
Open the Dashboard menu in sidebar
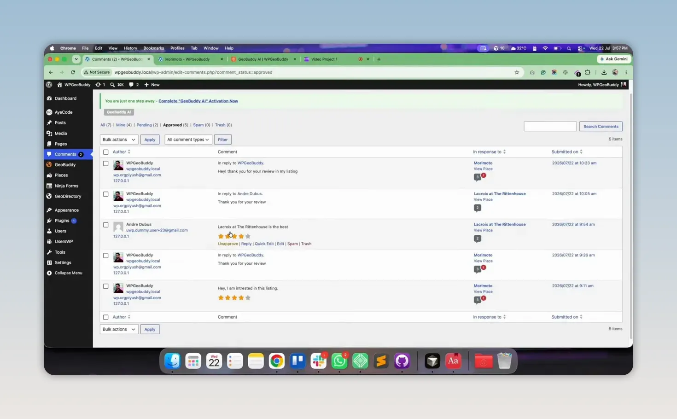[65, 99]
